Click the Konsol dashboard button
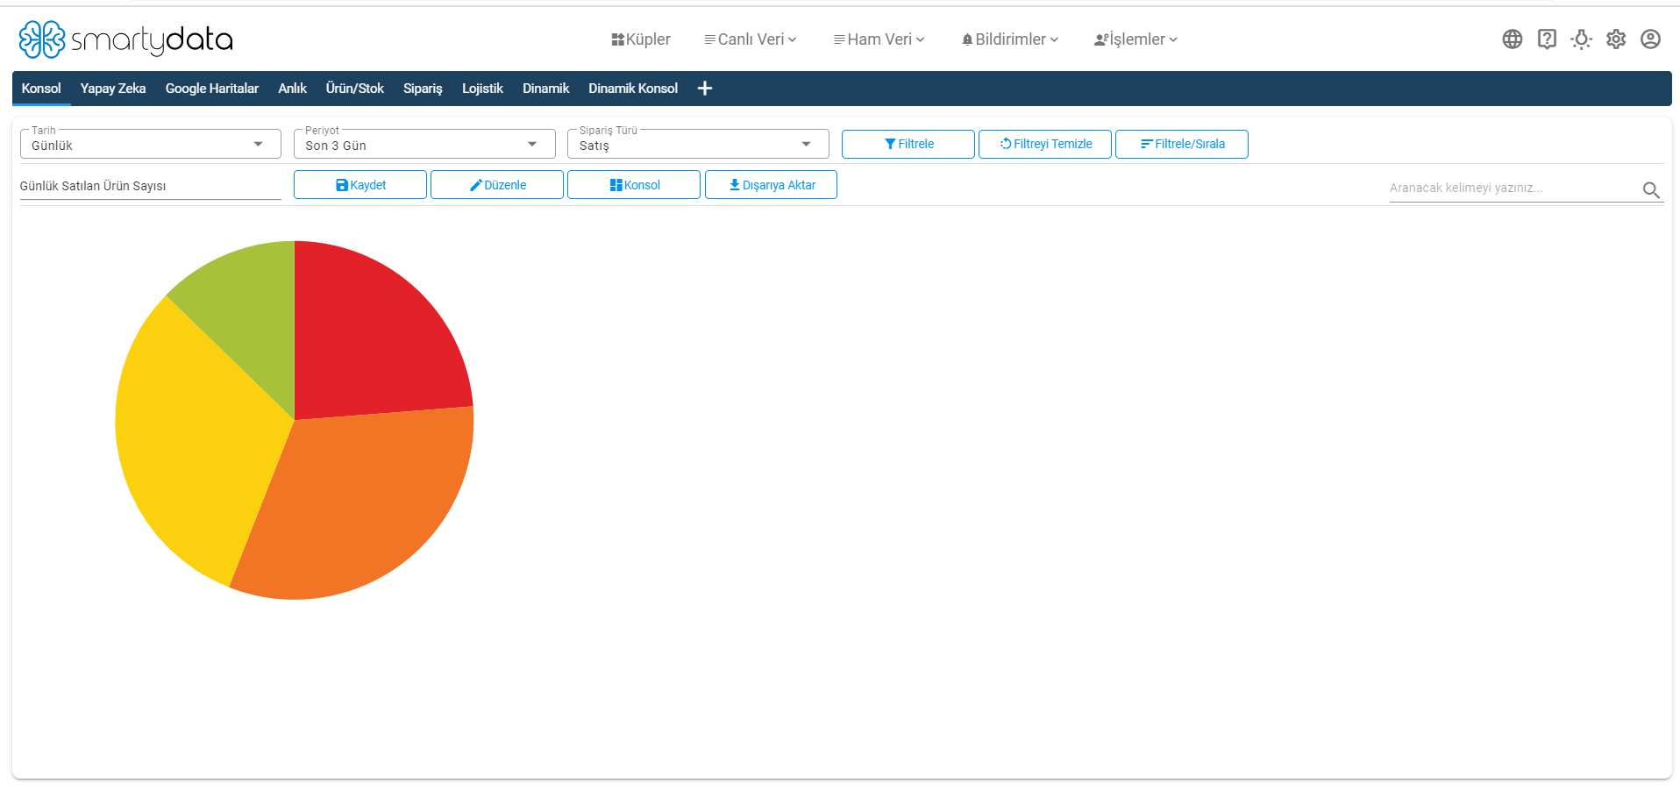This screenshot has height=790, width=1680. point(634,185)
